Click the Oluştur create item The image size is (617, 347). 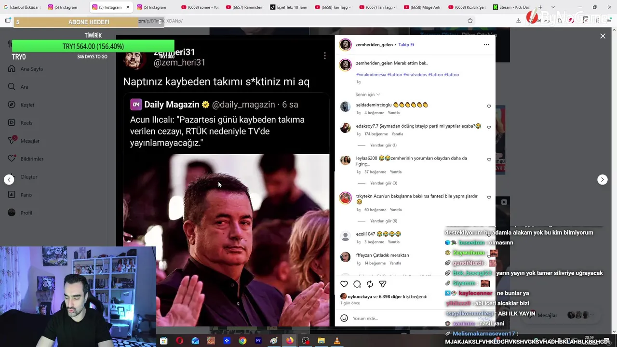(x=23, y=177)
